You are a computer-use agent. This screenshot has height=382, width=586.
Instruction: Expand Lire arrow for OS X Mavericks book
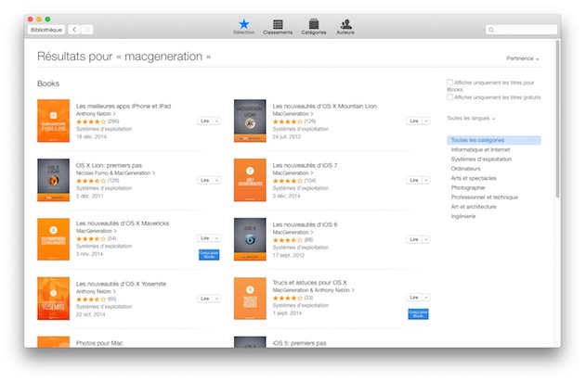click(x=216, y=238)
